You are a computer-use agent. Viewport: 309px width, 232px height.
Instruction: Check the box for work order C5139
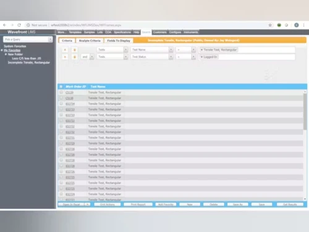pos(61,92)
